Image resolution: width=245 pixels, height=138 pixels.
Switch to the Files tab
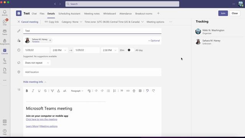point(42,14)
